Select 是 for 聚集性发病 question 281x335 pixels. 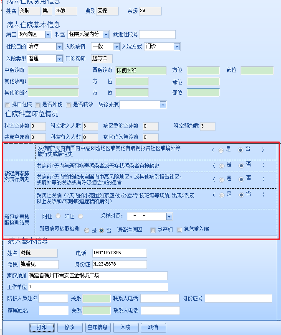click(x=222, y=195)
